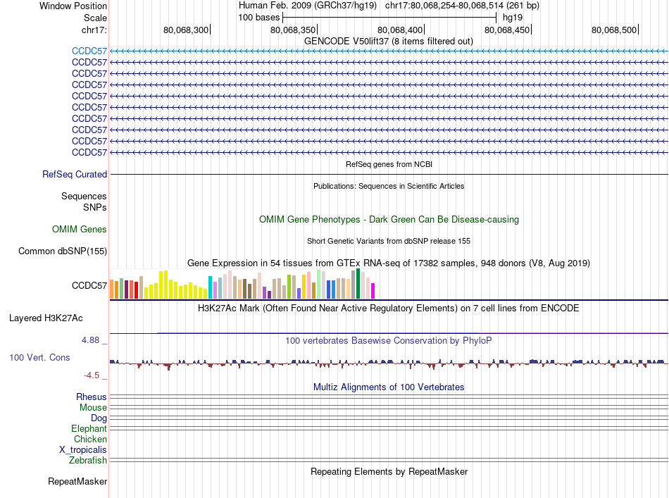Image resolution: width=669 pixels, height=498 pixels.
Task: Click the red bar in the GTEx chart
Action: pyautogui.click(x=136, y=290)
